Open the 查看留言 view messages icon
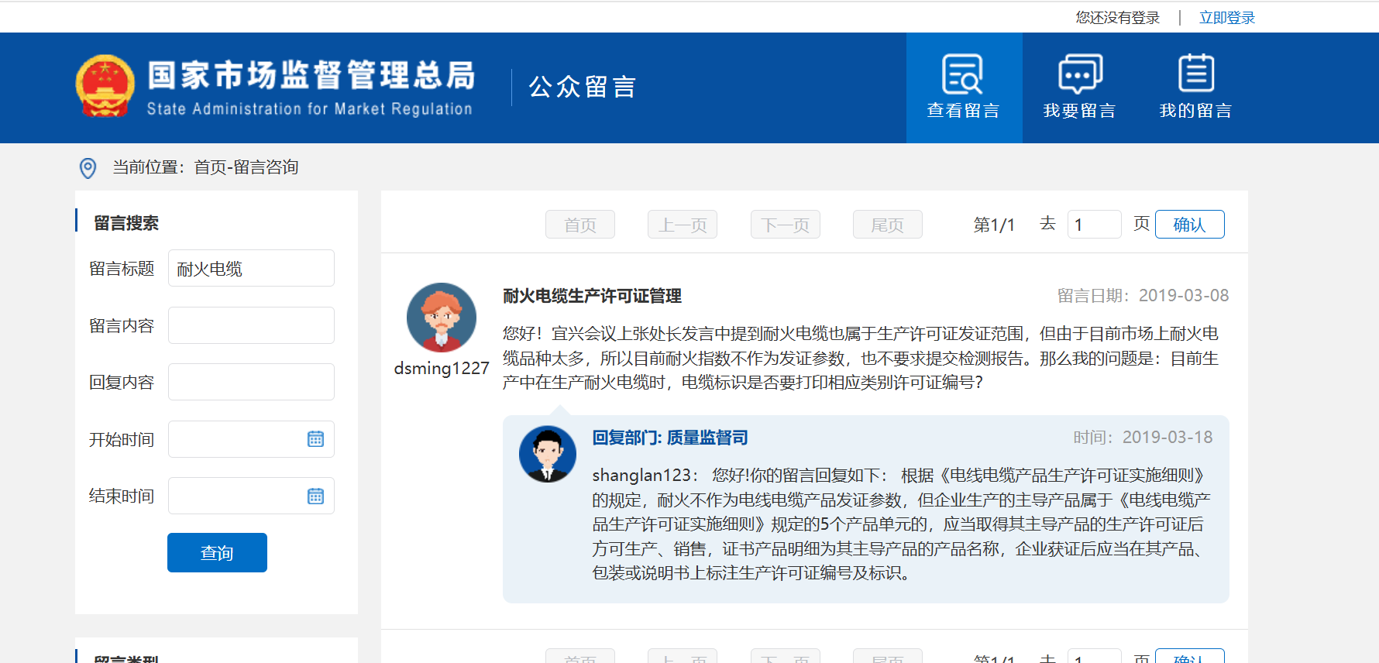The width and height of the screenshot is (1379, 663). (963, 74)
